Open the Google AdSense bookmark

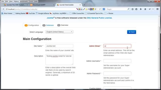pyautogui.click(x=43, y=13)
